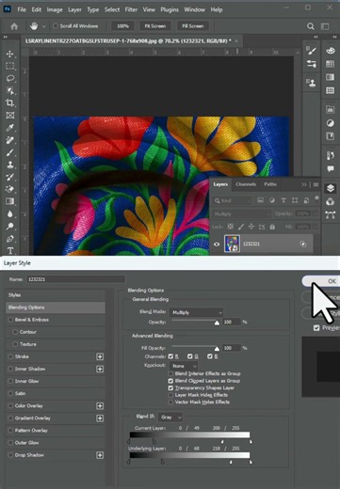Open the Plugins menu
Screen dimensions: 340x489
click(x=170, y=9)
